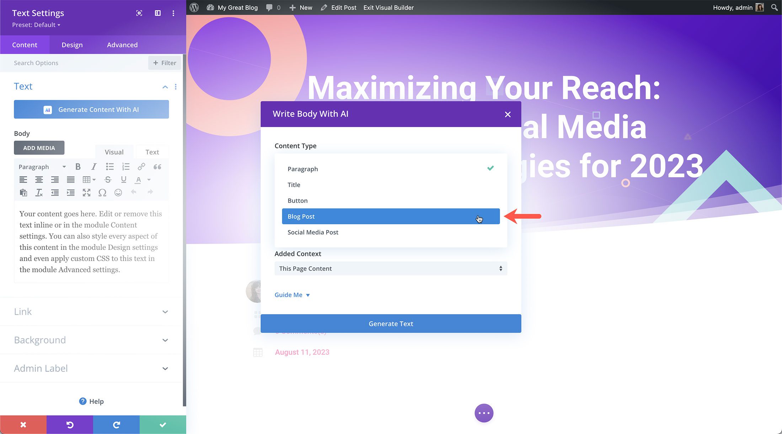Click Guide Me dropdown option

click(292, 294)
